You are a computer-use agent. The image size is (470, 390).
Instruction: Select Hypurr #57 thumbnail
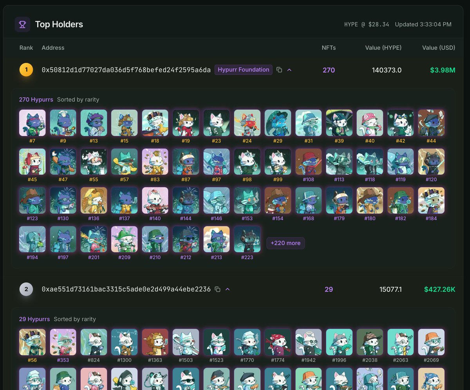(125, 161)
